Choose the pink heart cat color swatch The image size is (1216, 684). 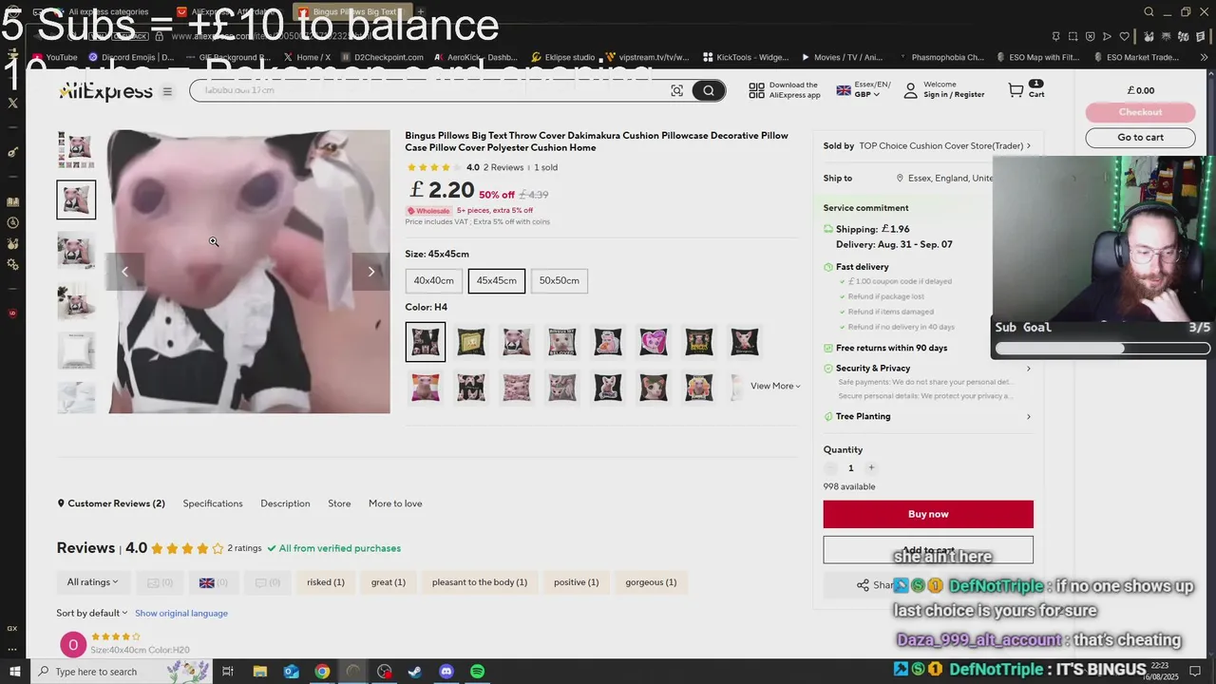pos(653,341)
